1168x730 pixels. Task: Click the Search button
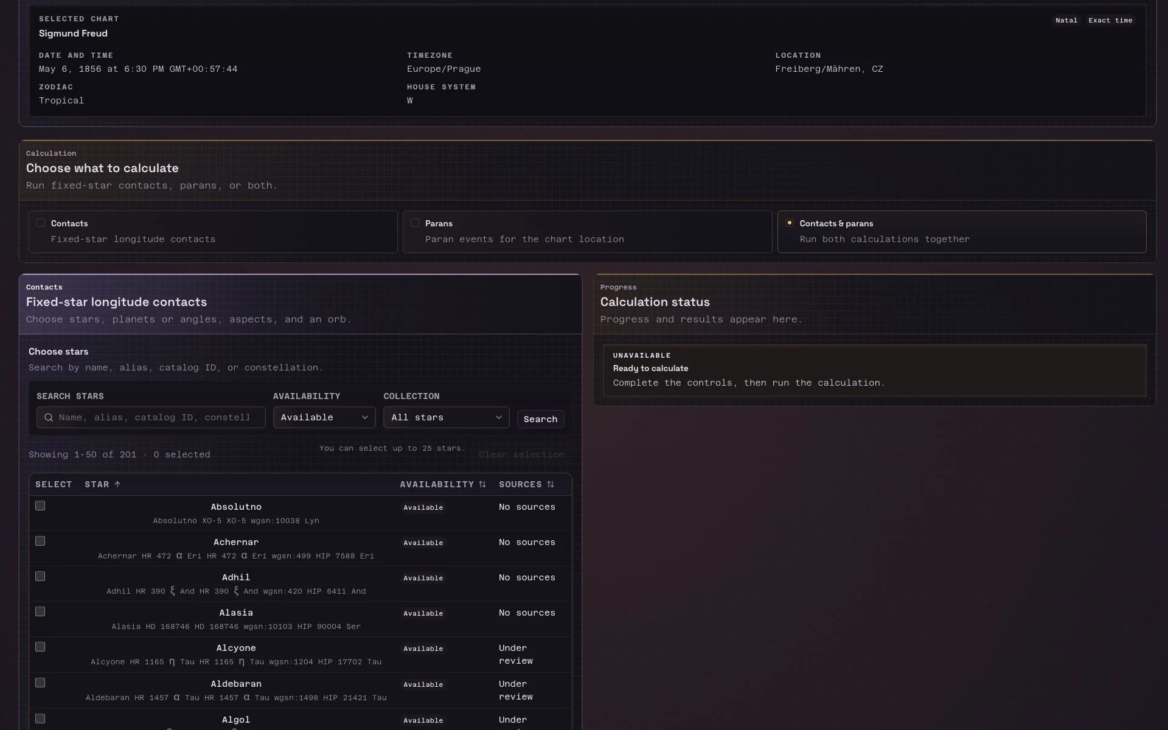(x=540, y=419)
